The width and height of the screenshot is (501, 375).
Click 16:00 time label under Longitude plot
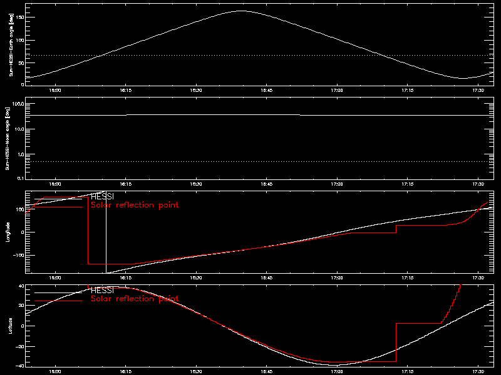pyautogui.click(x=55, y=278)
